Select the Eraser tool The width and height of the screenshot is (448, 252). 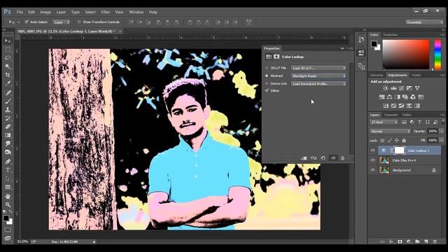click(8, 127)
